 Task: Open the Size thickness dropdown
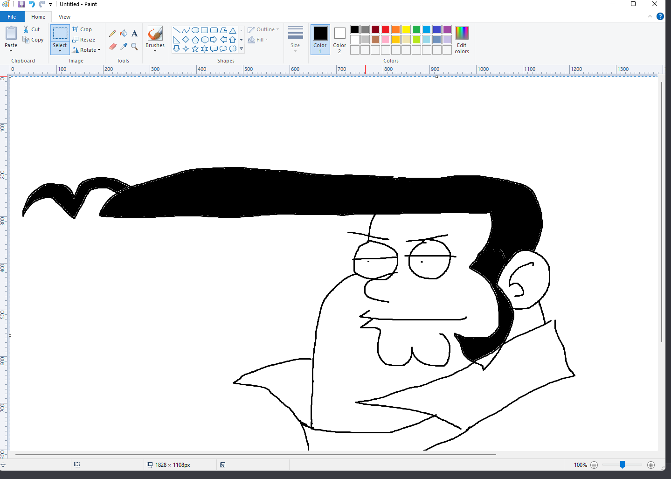(295, 39)
